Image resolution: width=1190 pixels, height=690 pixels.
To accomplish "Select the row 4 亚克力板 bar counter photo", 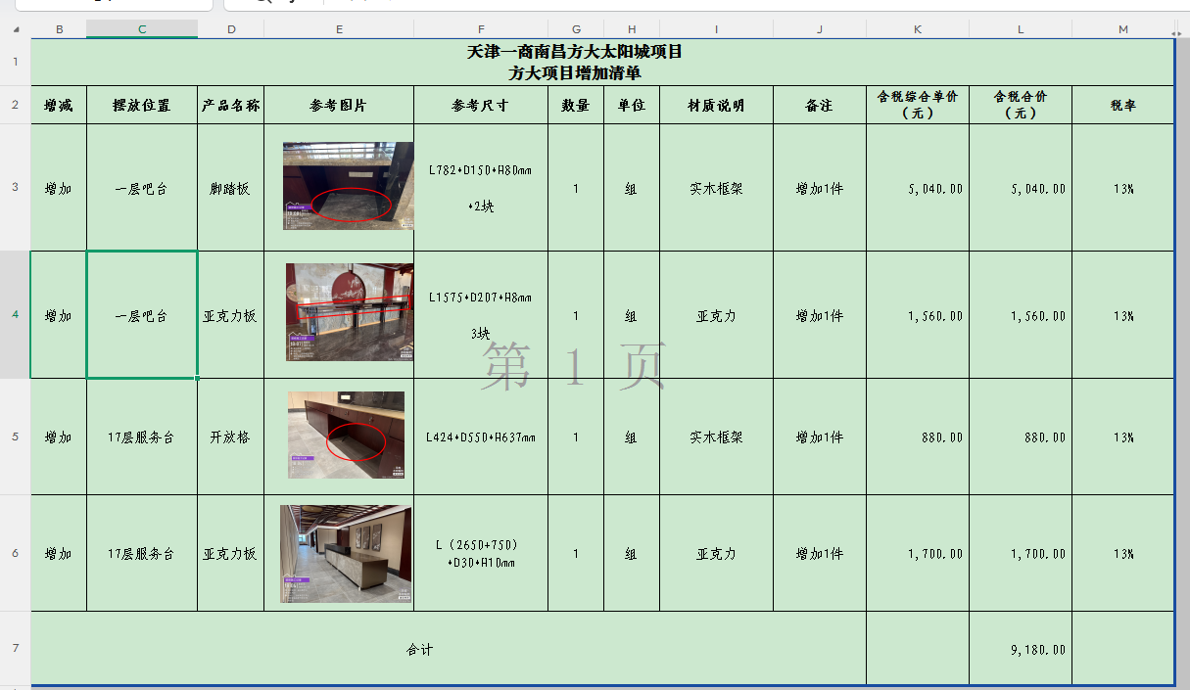I will 350,312.
